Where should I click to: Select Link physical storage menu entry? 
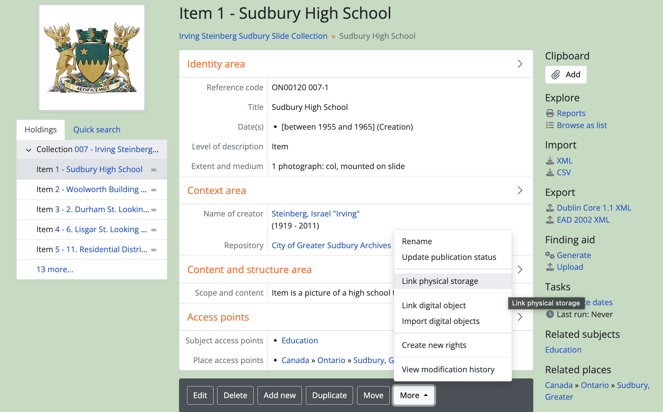coord(440,281)
